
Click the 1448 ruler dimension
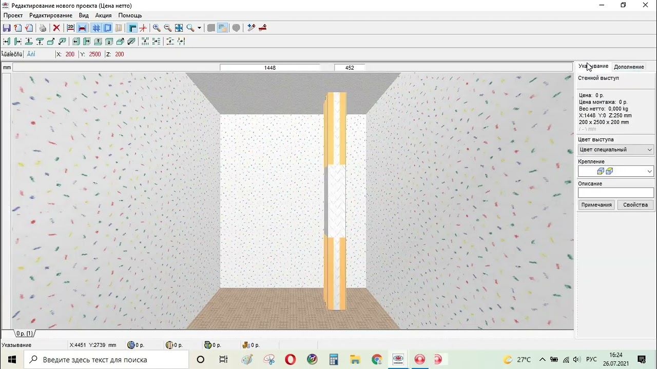(270, 68)
